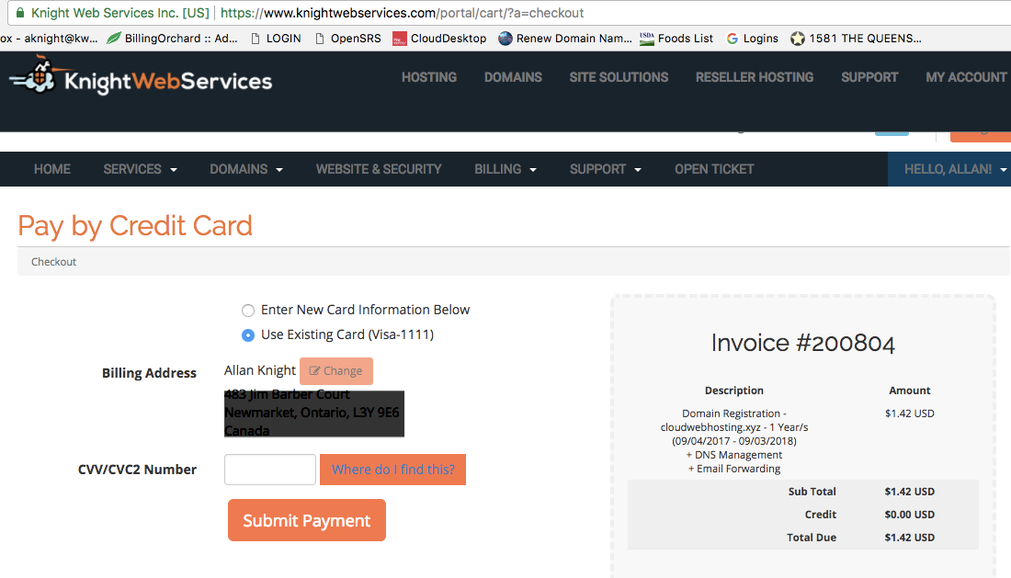Click the Knight Web Services logo
The image size is (1011, 578).
[141, 77]
